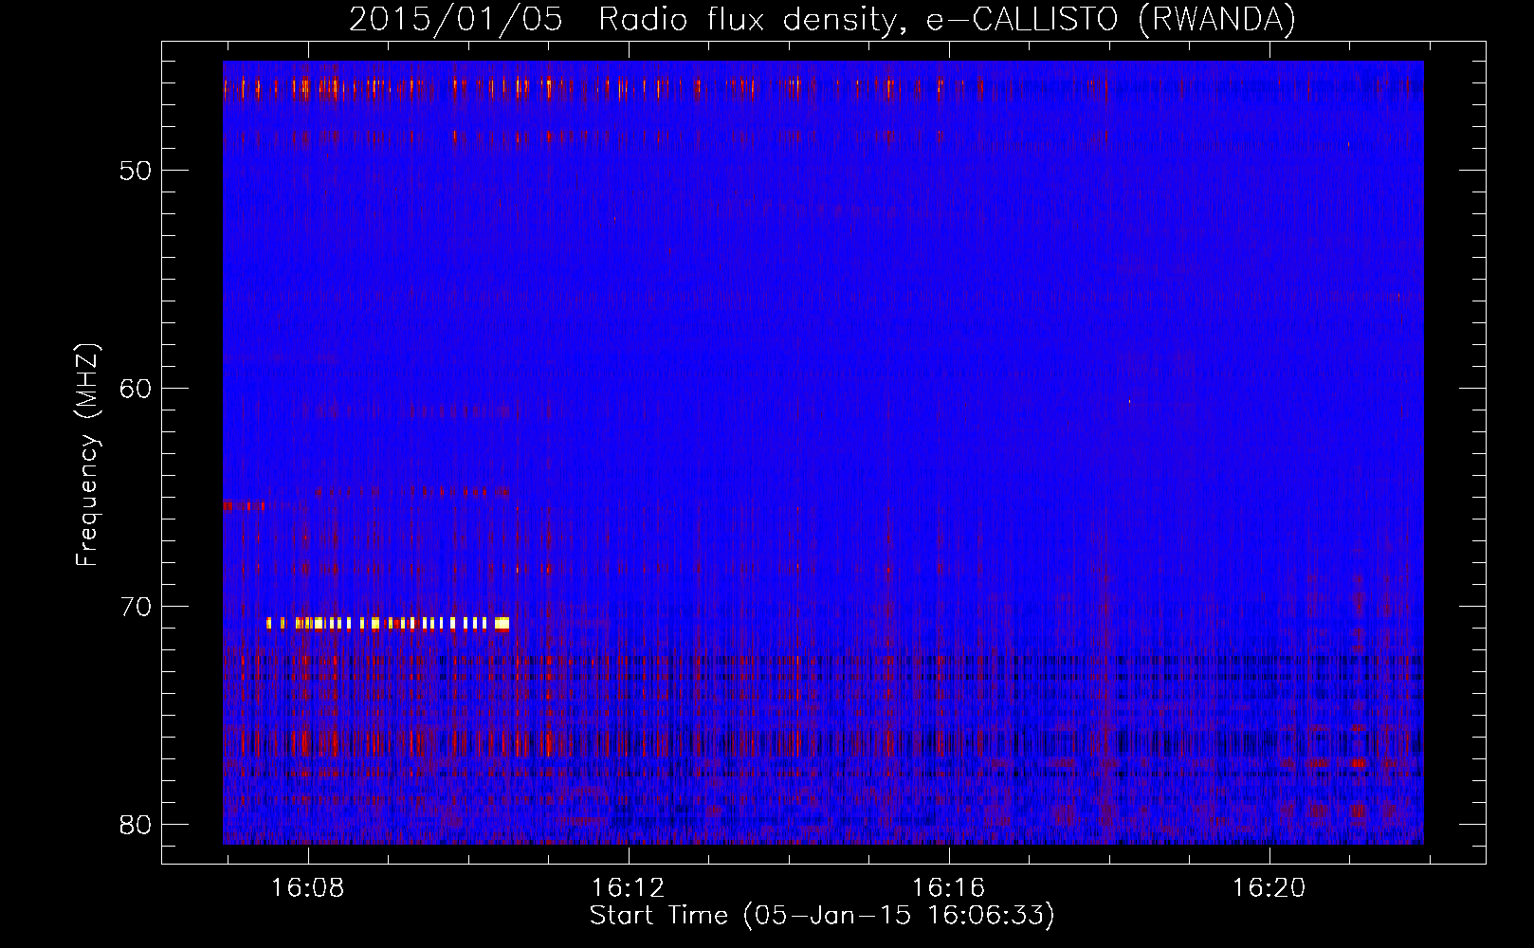Image resolution: width=1534 pixels, height=948 pixels.
Task: Click the "Start Time" words below the x-axis
Action: (659, 915)
